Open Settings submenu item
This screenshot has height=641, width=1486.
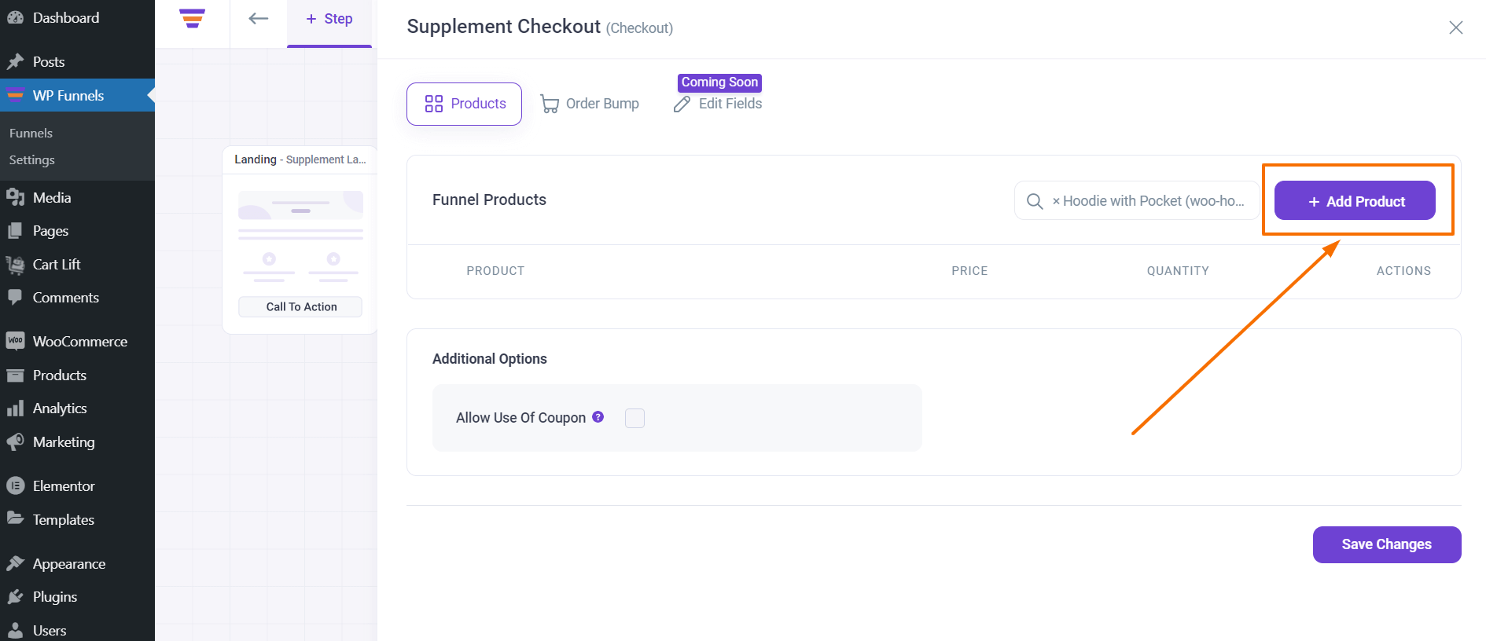click(x=32, y=159)
